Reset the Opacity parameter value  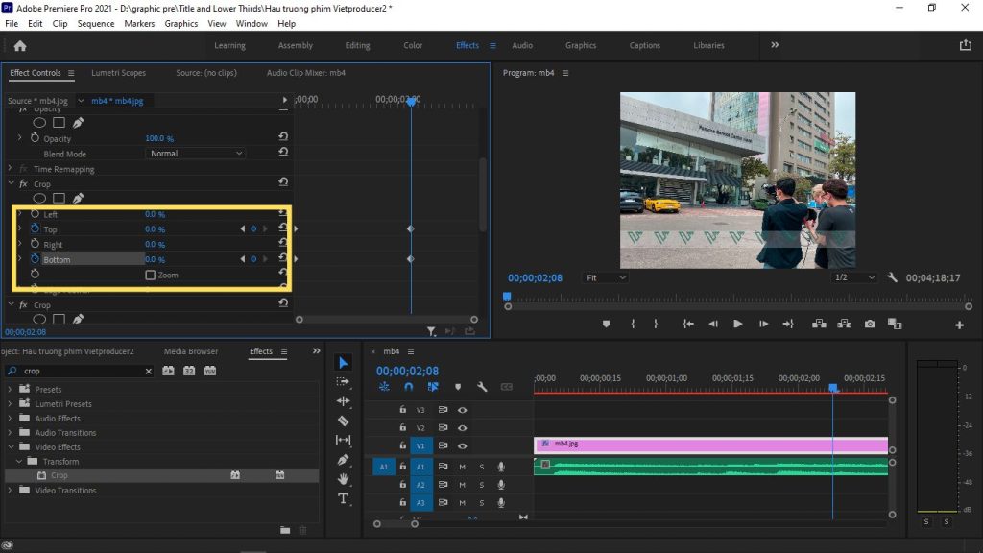[x=283, y=138]
